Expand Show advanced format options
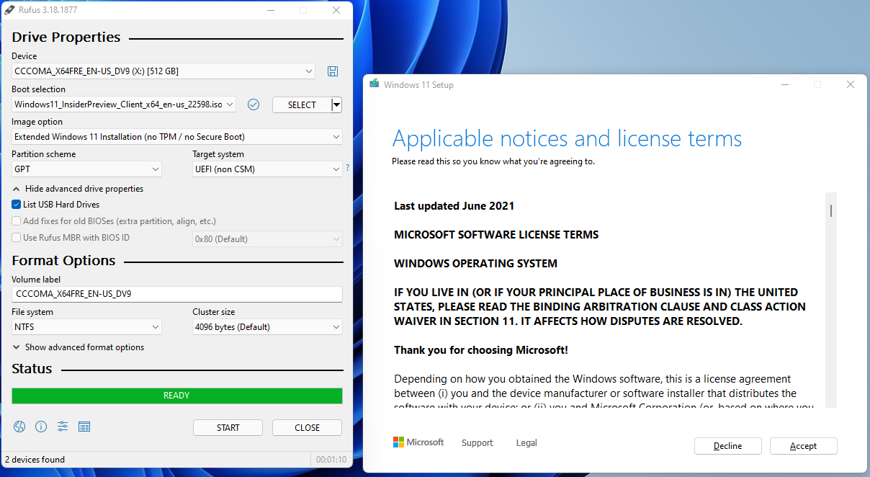The height and width of the screenshot is (477, 870). point(79,347)
